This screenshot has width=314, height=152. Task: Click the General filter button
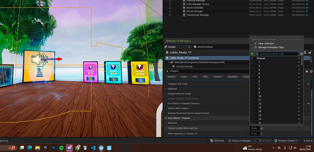point(171,77)
